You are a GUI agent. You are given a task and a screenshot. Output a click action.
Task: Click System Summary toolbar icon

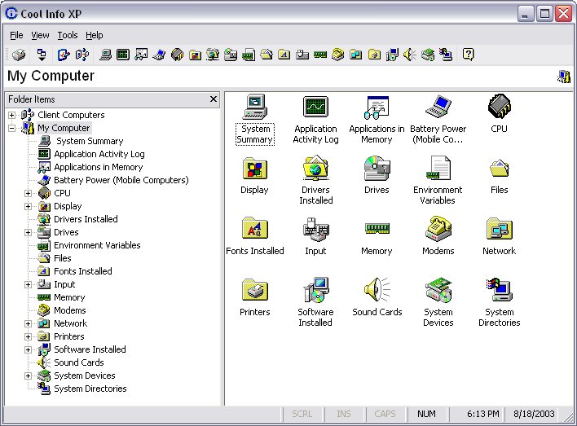click(106, 55)
